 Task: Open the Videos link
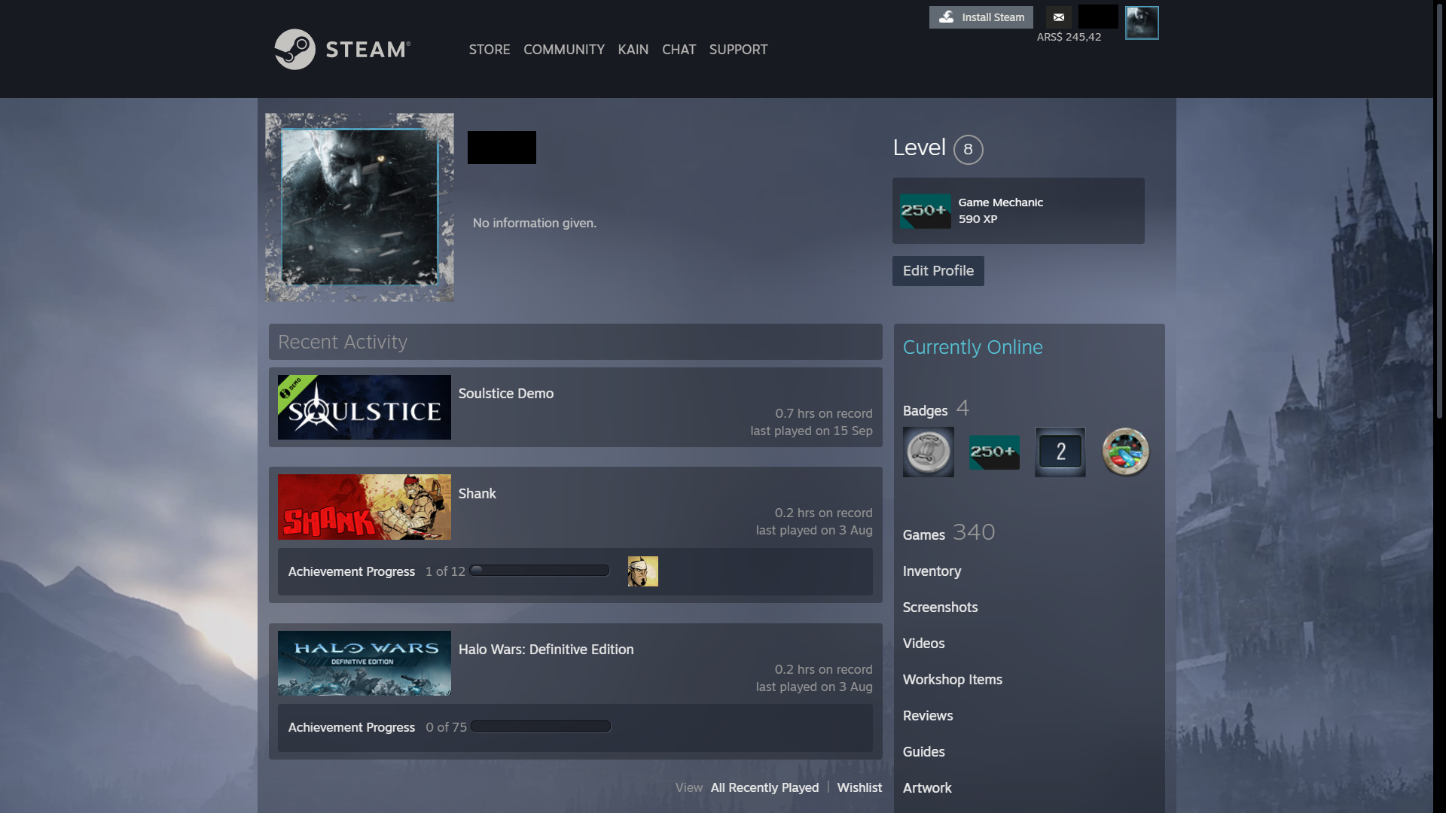(x=924, y=644)
